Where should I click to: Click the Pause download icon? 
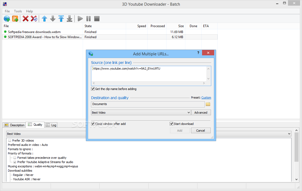[x=88, y=19]
